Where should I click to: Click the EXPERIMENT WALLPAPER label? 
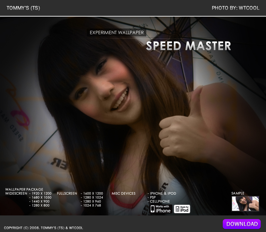(x=117, y=32)
